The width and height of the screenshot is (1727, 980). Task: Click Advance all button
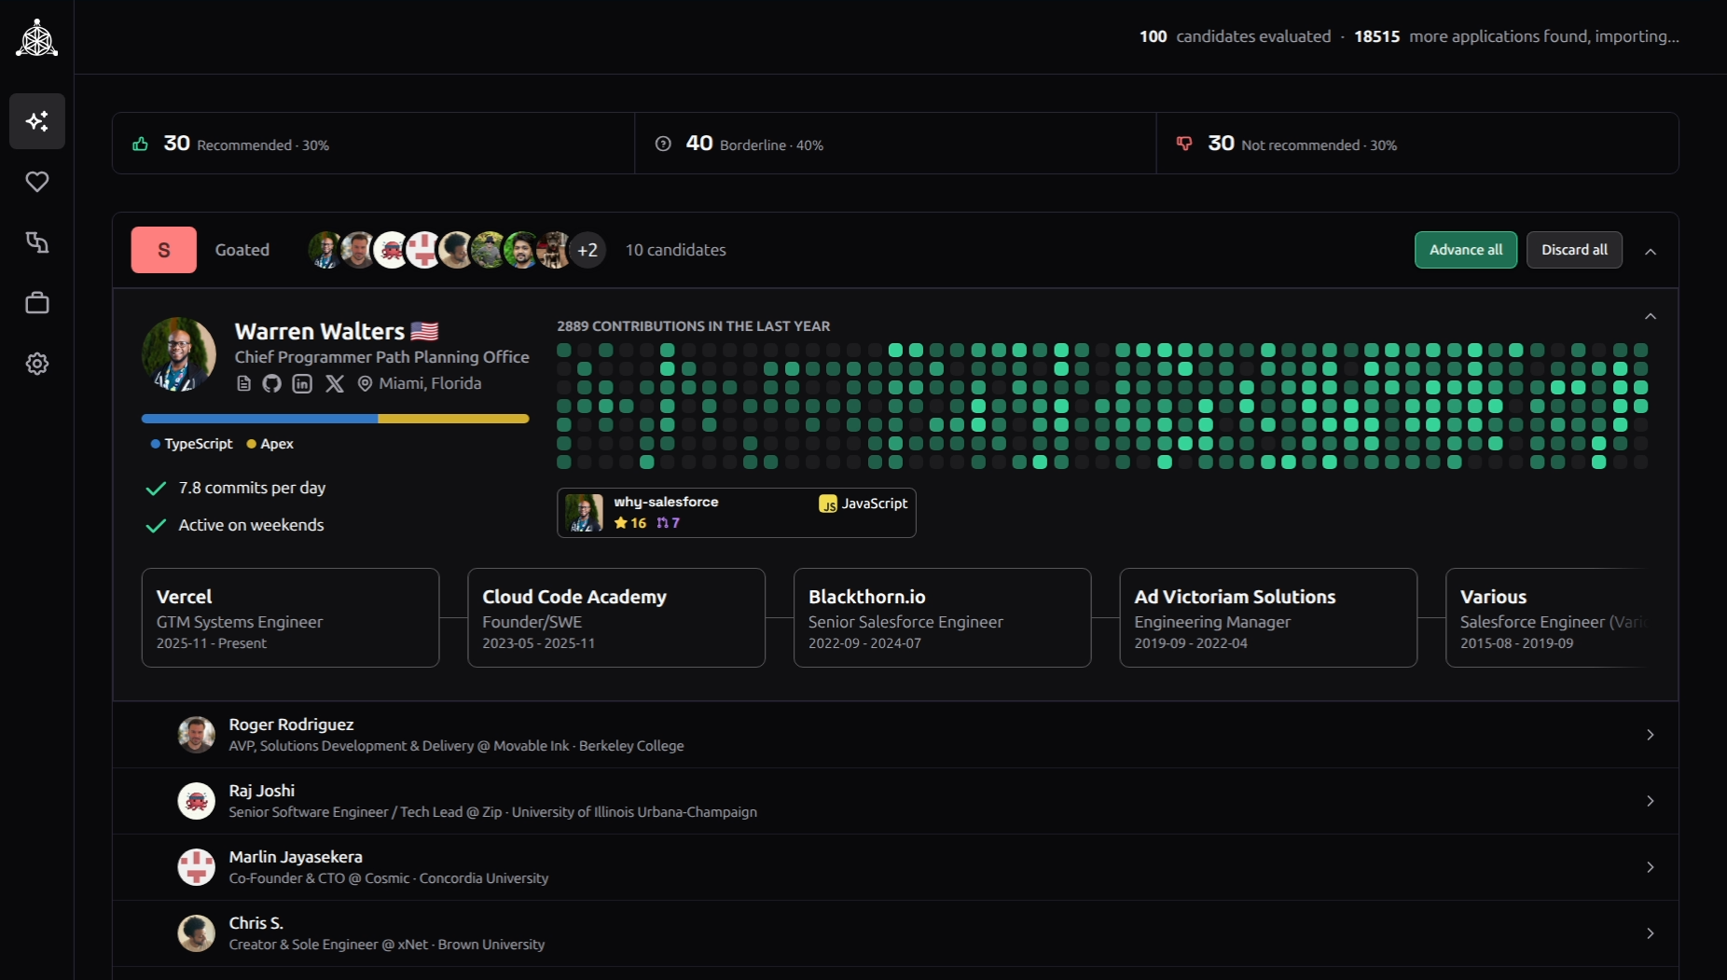coord(1466,250)
